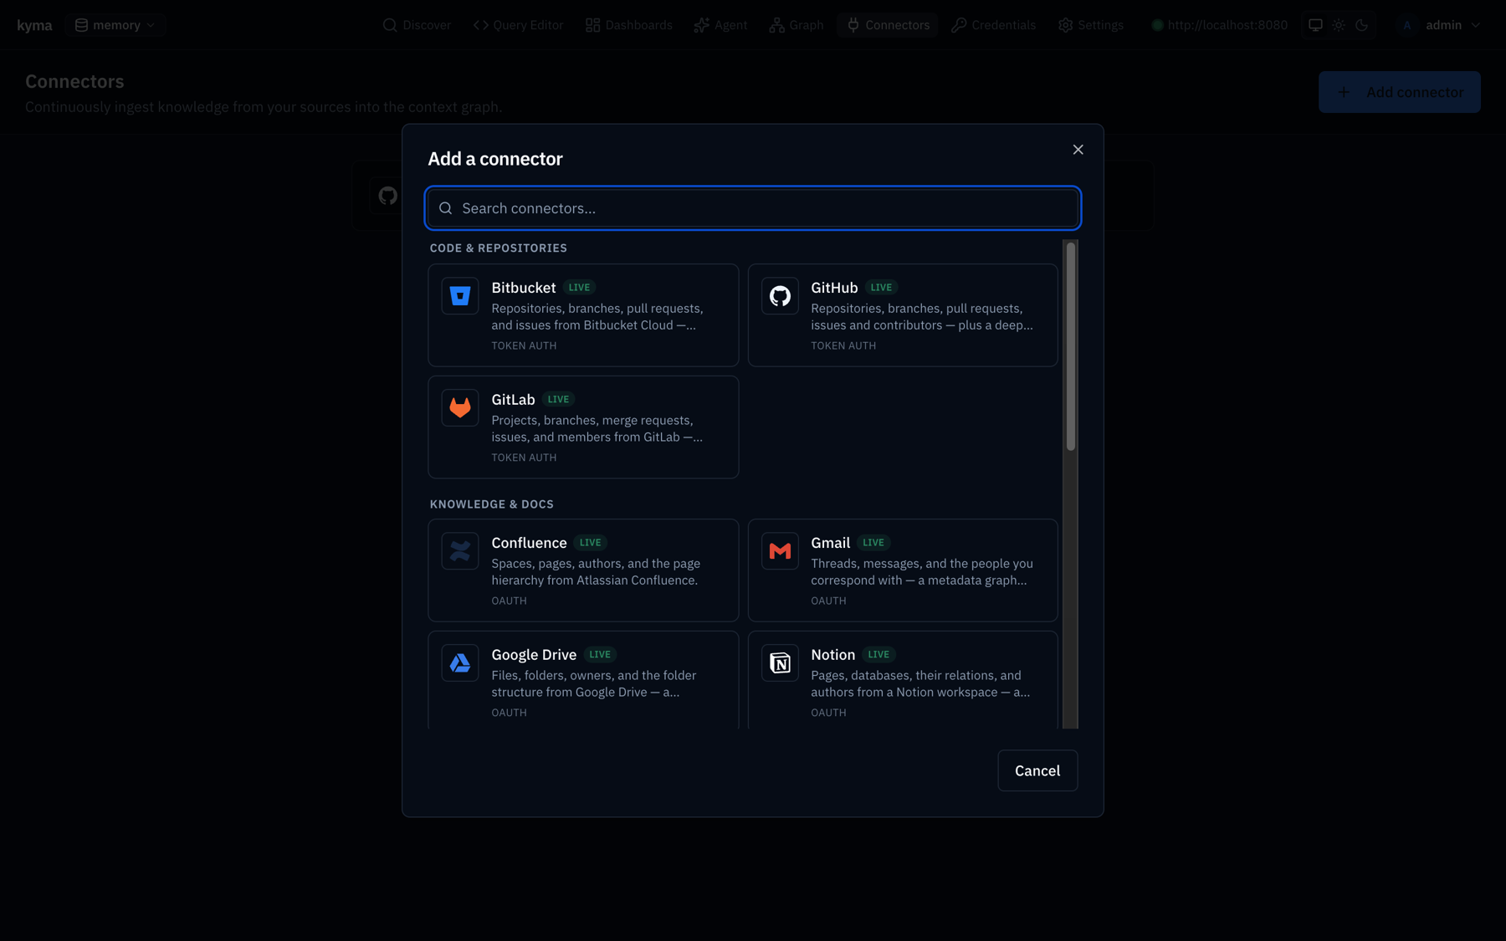Click the GitLab fox logo icon
Viewport: 1506px width, 941px height.
click(x=460, y=407)
